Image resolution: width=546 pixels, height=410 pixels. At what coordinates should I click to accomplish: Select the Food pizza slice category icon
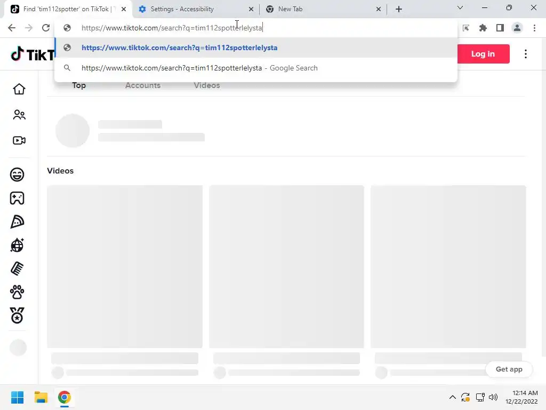click(x=17, y=222)
